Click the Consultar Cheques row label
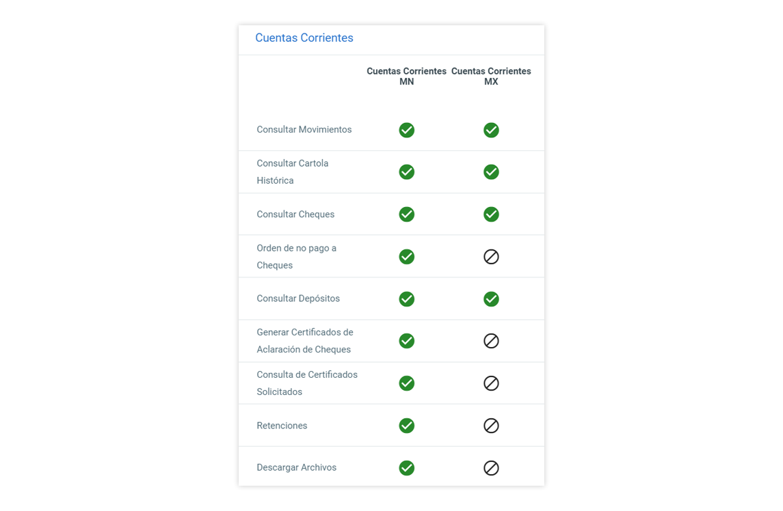Image resolution: width=783 pixels, height=511 pixels. [x=295, y=215]
